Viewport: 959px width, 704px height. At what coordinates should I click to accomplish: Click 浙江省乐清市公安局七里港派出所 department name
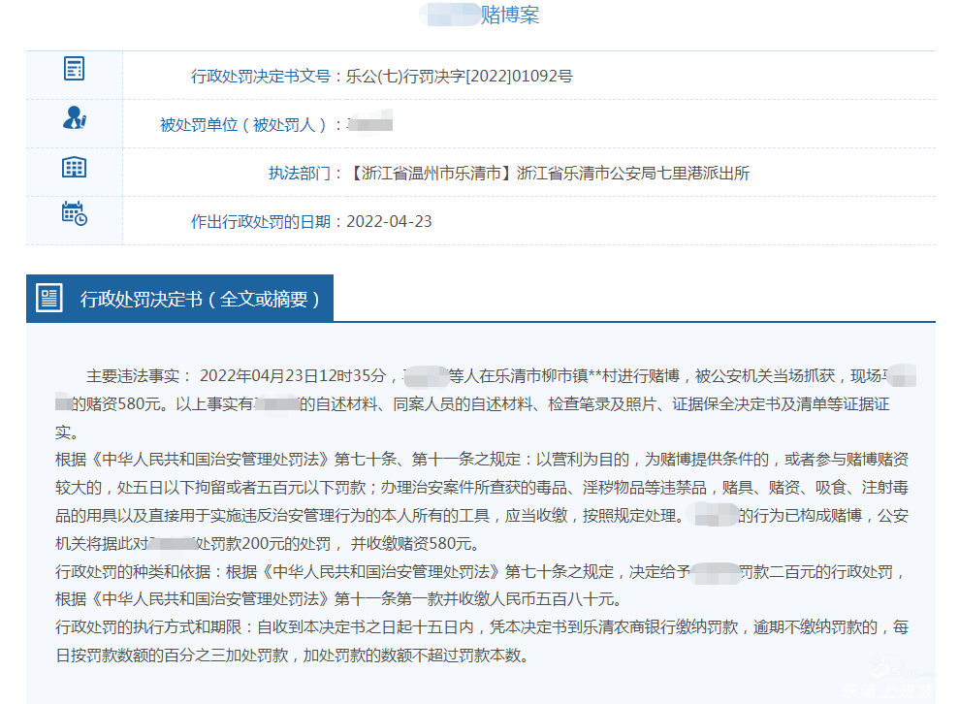(633, 174)
